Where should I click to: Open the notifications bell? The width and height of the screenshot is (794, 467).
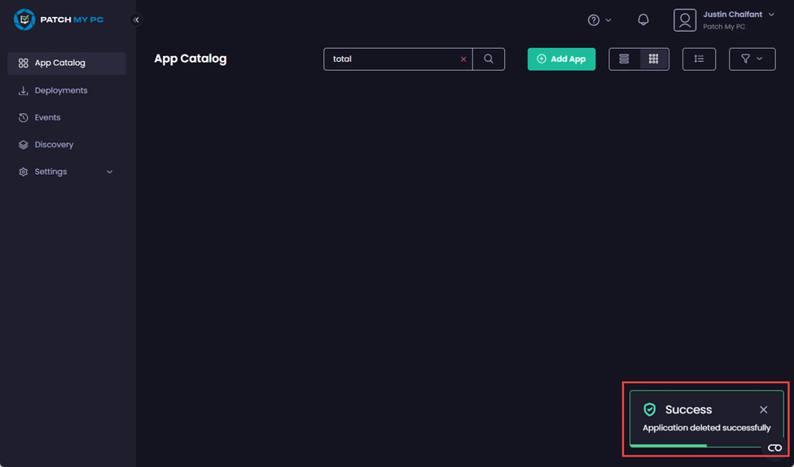click(643, 20)
